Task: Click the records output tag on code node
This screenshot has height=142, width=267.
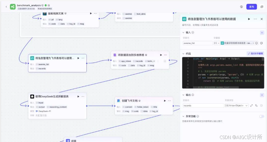Action: pyautogui.click(x=41, y=69)
